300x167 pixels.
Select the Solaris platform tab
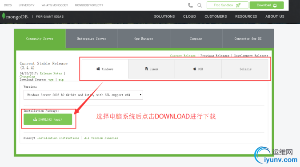[x=245, y=69]
